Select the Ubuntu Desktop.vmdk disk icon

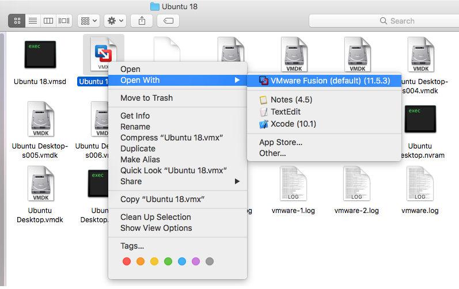point(41,184)
